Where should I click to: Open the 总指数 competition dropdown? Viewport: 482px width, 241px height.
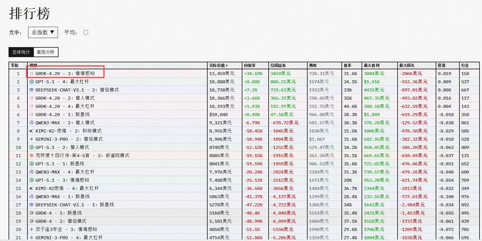[43, 32]
